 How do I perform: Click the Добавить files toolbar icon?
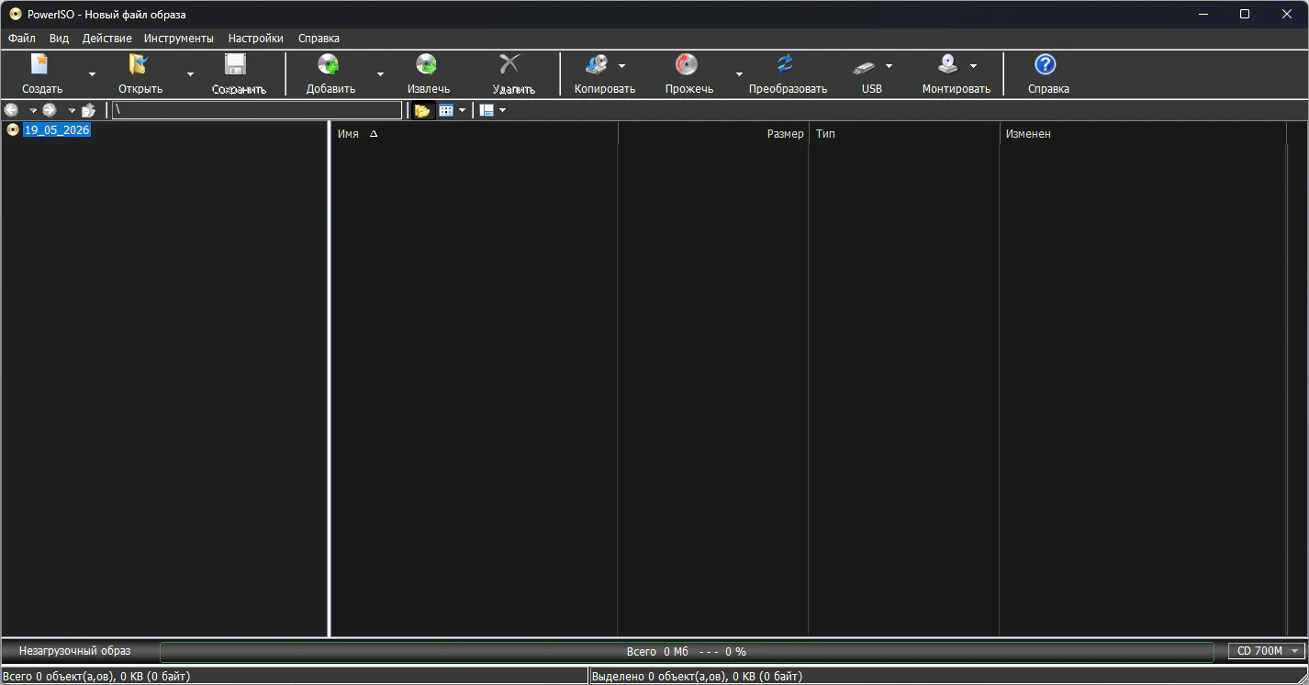[328, 64]
